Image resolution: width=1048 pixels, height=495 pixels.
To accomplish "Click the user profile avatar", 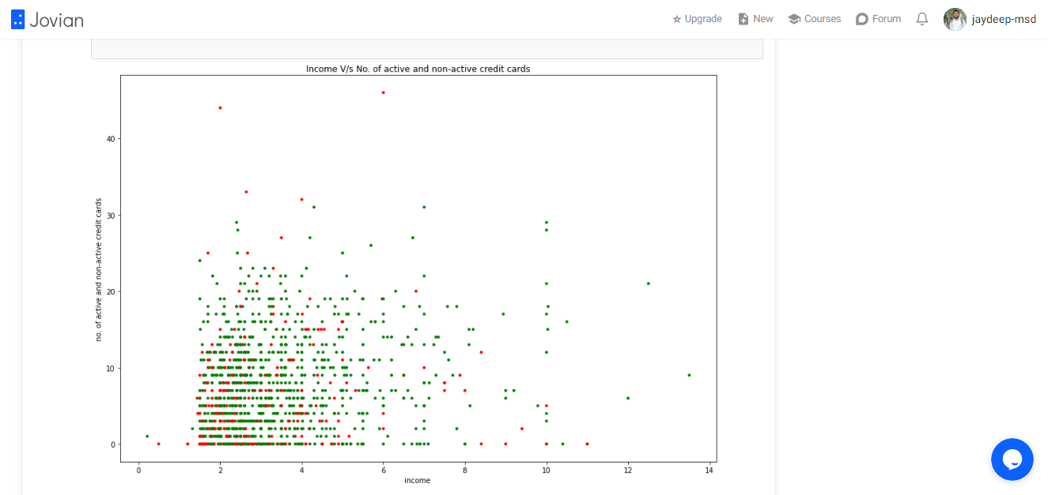I will 955,19.
